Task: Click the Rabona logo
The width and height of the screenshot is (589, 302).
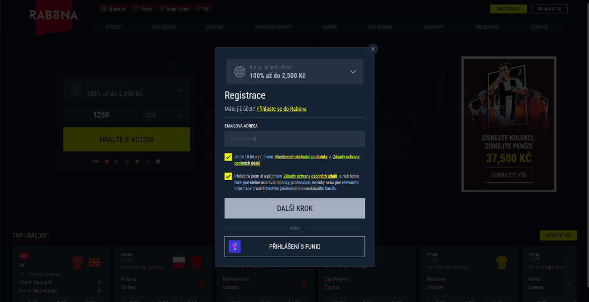Action: (53, 16)
